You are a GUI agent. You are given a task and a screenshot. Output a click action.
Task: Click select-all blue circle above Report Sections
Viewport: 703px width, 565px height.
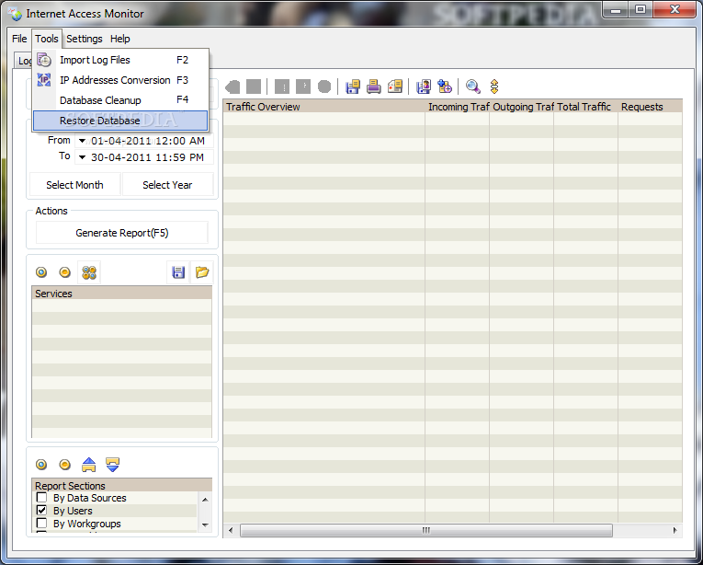point(41,465)
